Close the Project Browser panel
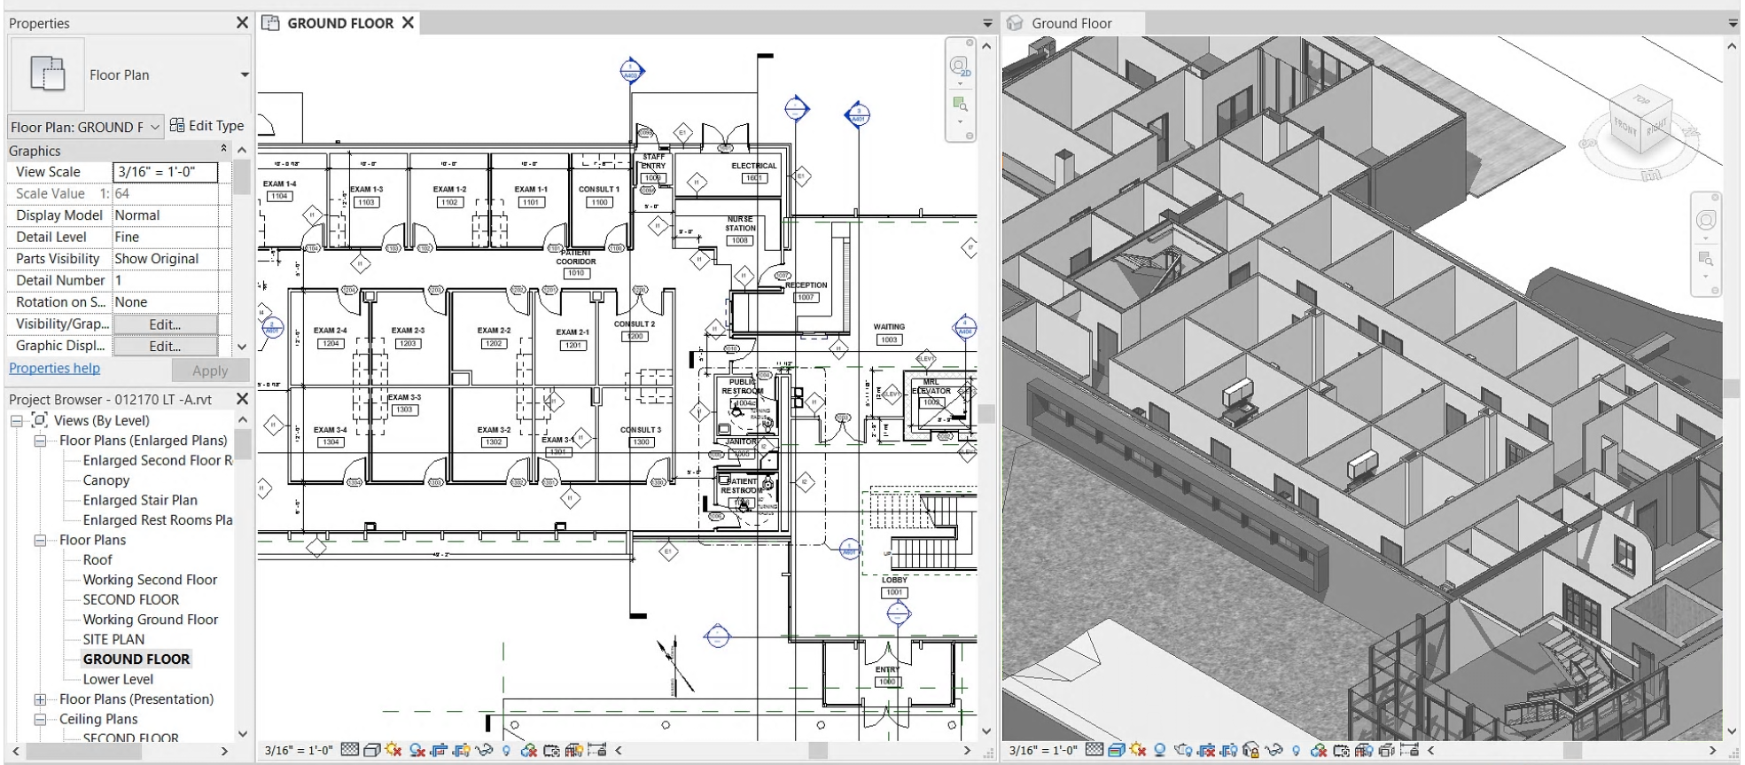Viewport: 1745px width, 765px height. (x=242, y=400)
